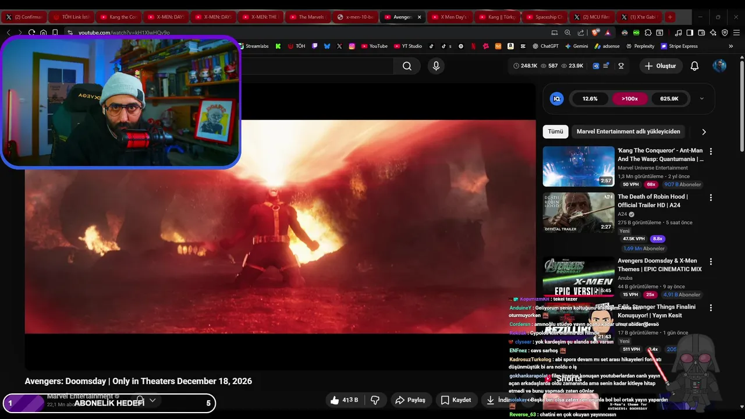This screenshot has width=745, height=419.
Task: Show more bookmarks with the overflow chevron
Action: pyautogui.click(x=731, y=46)
